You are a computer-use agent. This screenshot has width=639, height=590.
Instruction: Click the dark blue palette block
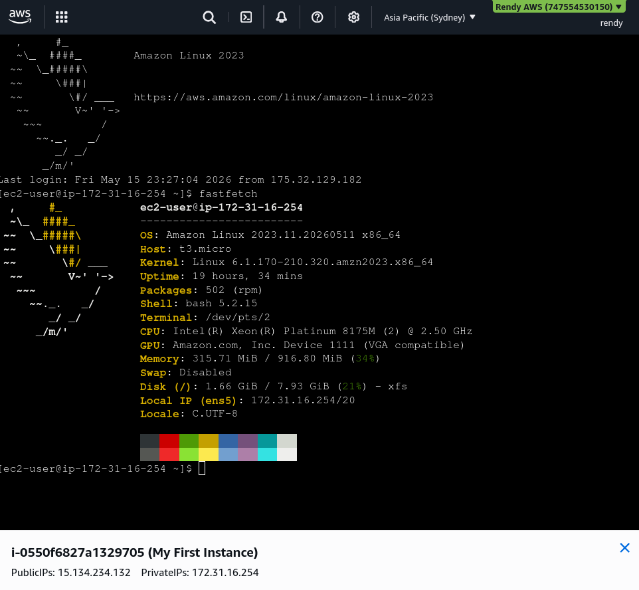(228, 441)
